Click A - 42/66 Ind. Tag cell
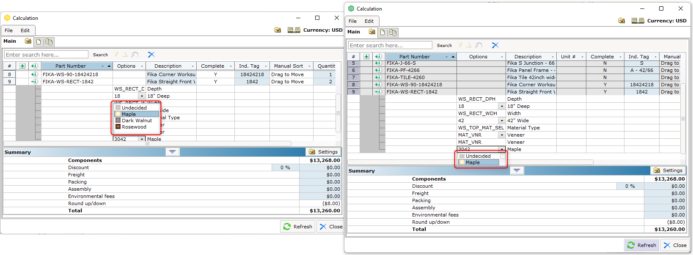Image resolution: width=693 pixels, height=255 pixels. point(641,70)
